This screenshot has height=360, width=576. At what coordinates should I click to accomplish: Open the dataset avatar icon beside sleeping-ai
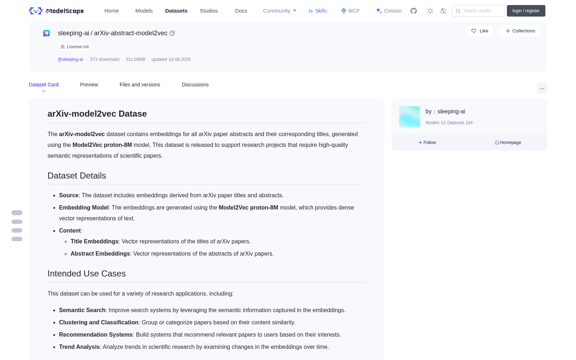click(46, 33)
